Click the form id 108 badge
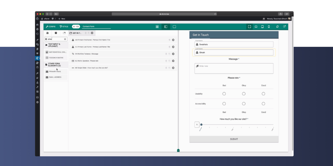The height and width of the screenshot is (166, 333). point(76,27)
